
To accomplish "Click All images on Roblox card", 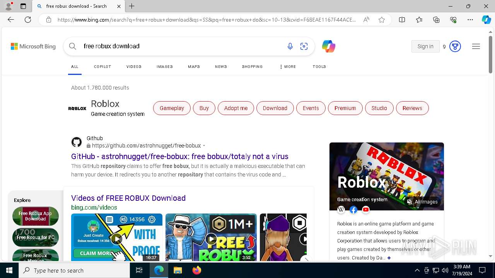I will (x=422, y=202).
